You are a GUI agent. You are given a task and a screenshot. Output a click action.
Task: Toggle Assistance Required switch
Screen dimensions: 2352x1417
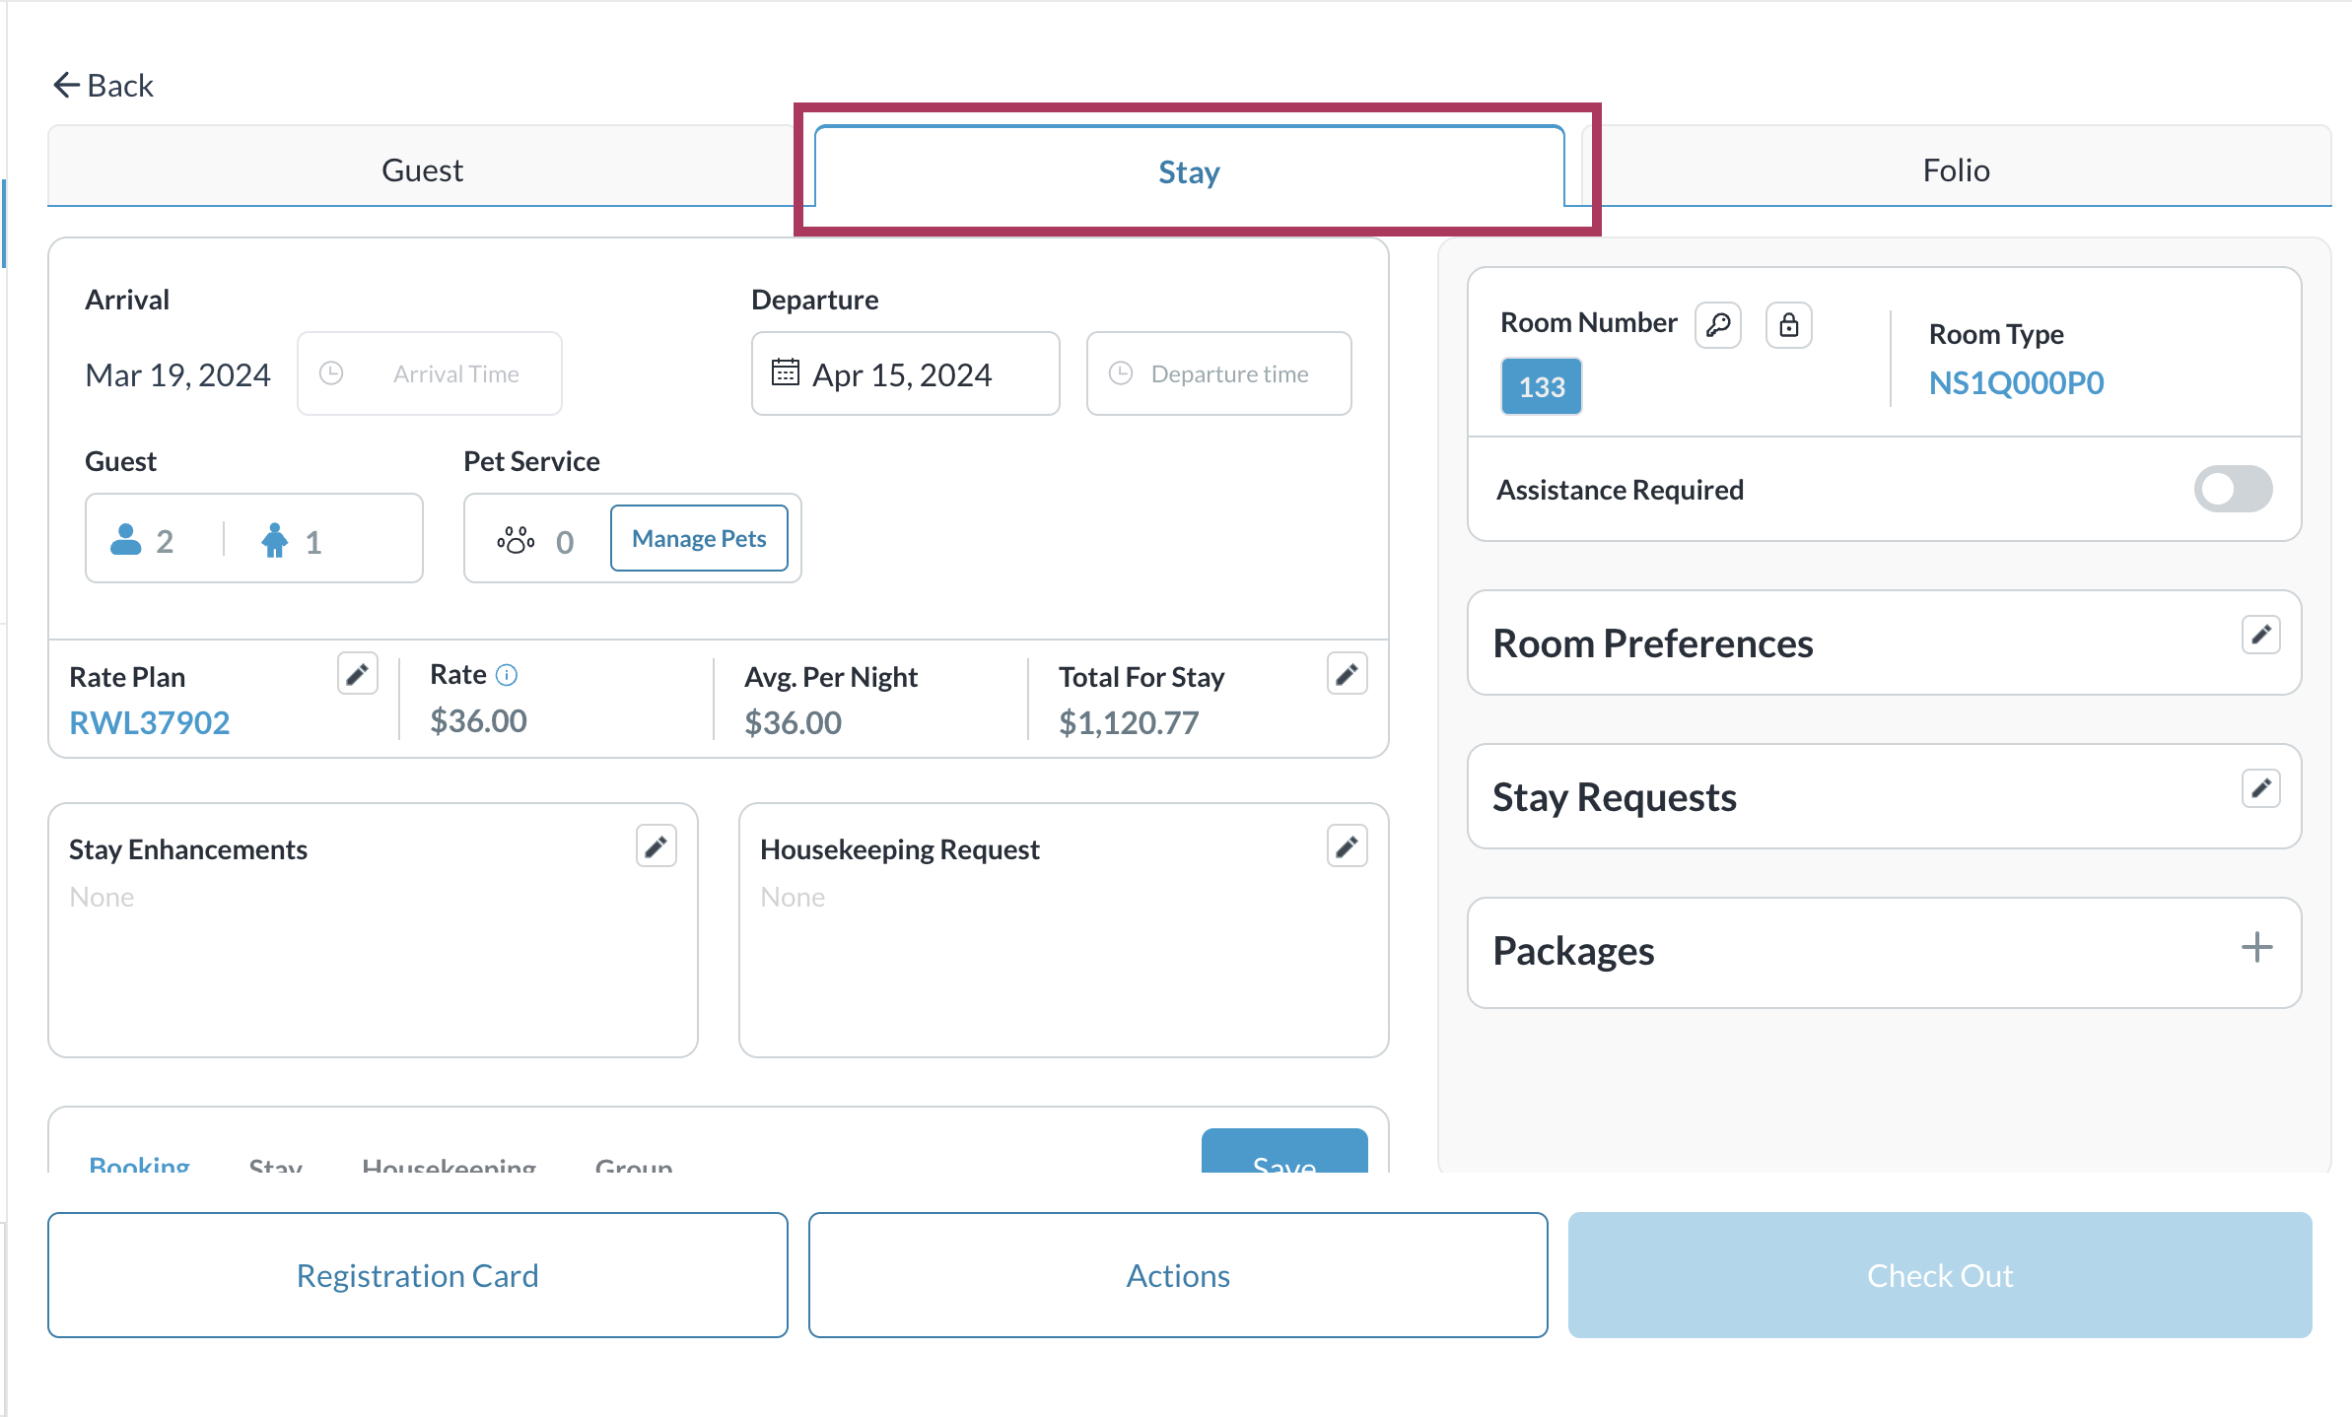coord(2232,489)
